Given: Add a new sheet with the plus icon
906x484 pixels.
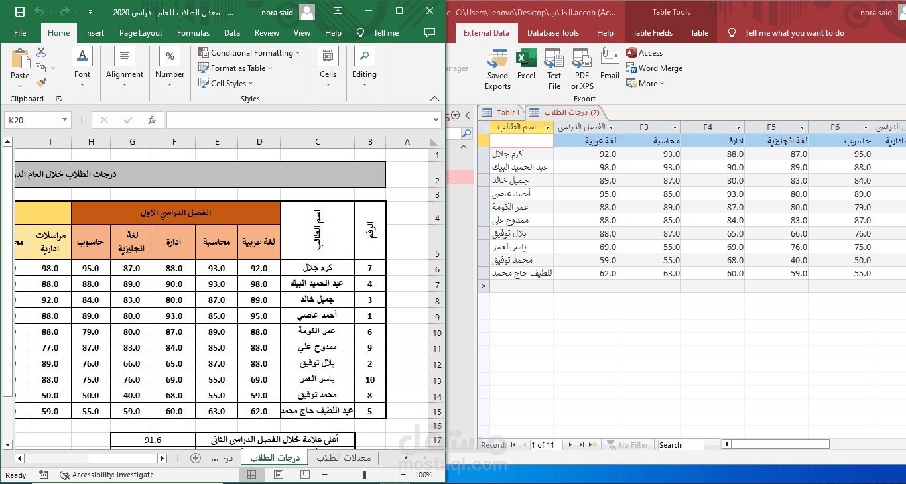Looking at the screenshot, I should pyautogui.click(x=196, y=458).
